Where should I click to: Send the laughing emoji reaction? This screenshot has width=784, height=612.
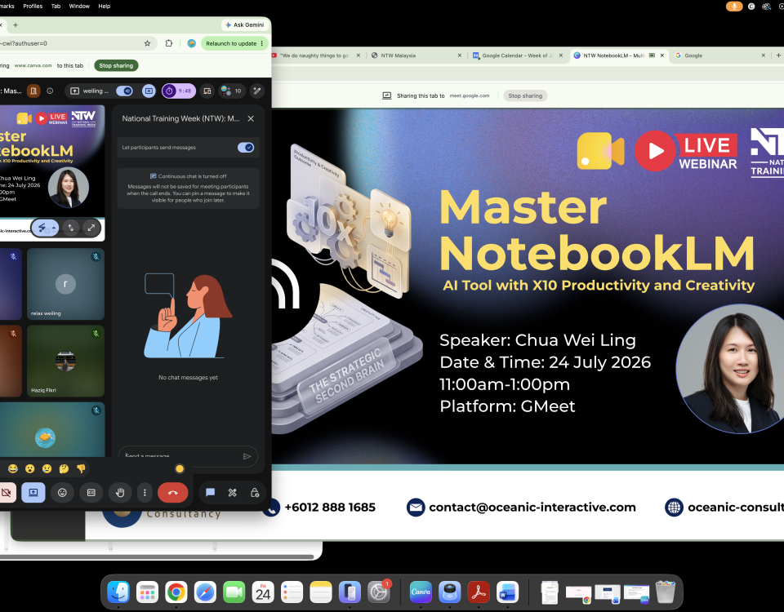13,468
